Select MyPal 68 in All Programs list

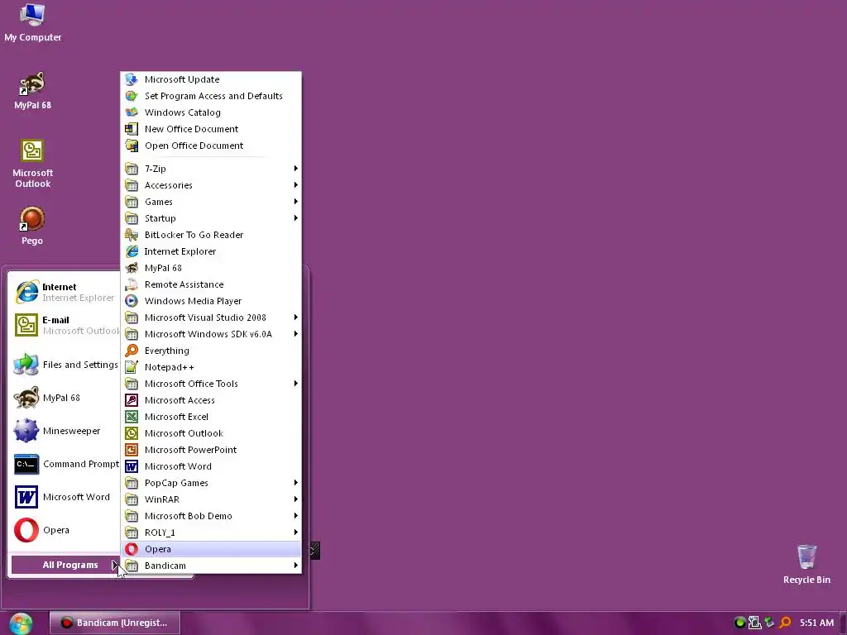tap(211, 268)
